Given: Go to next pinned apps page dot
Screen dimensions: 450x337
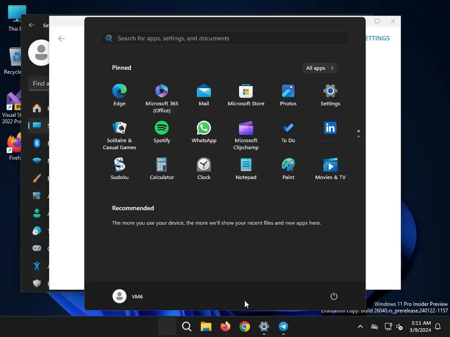Looking at the screenshot, I should [x=359, y=136].
